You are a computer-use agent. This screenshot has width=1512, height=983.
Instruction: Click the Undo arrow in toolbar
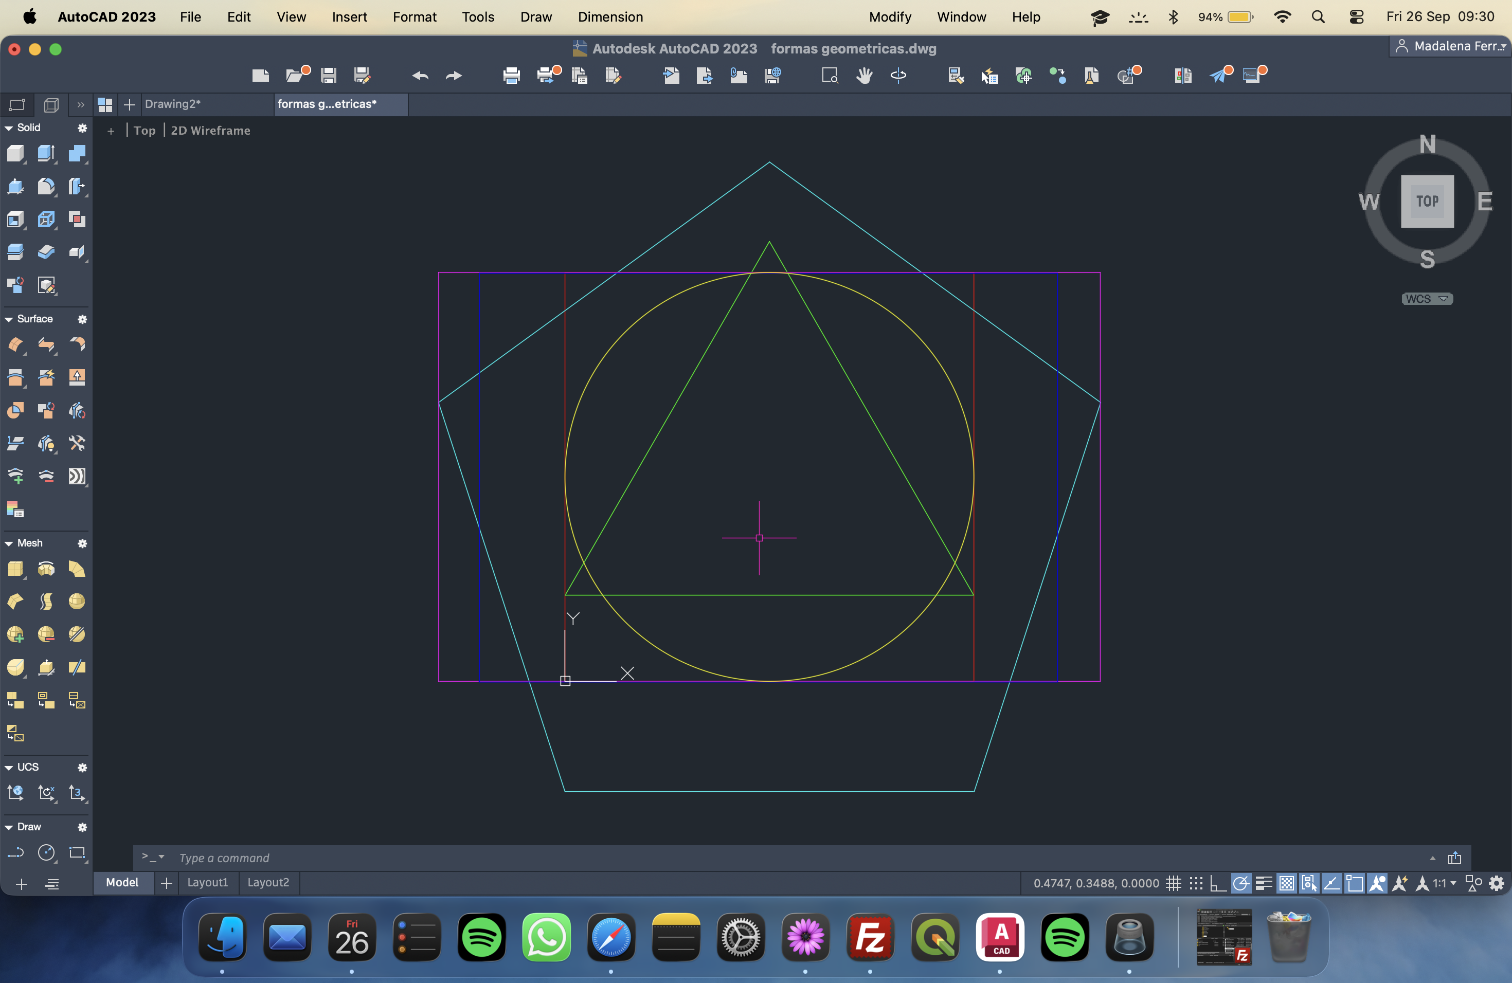pos(420,76)
